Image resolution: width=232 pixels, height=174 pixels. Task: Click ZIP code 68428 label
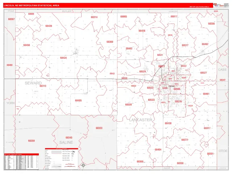tap(142, 31)
